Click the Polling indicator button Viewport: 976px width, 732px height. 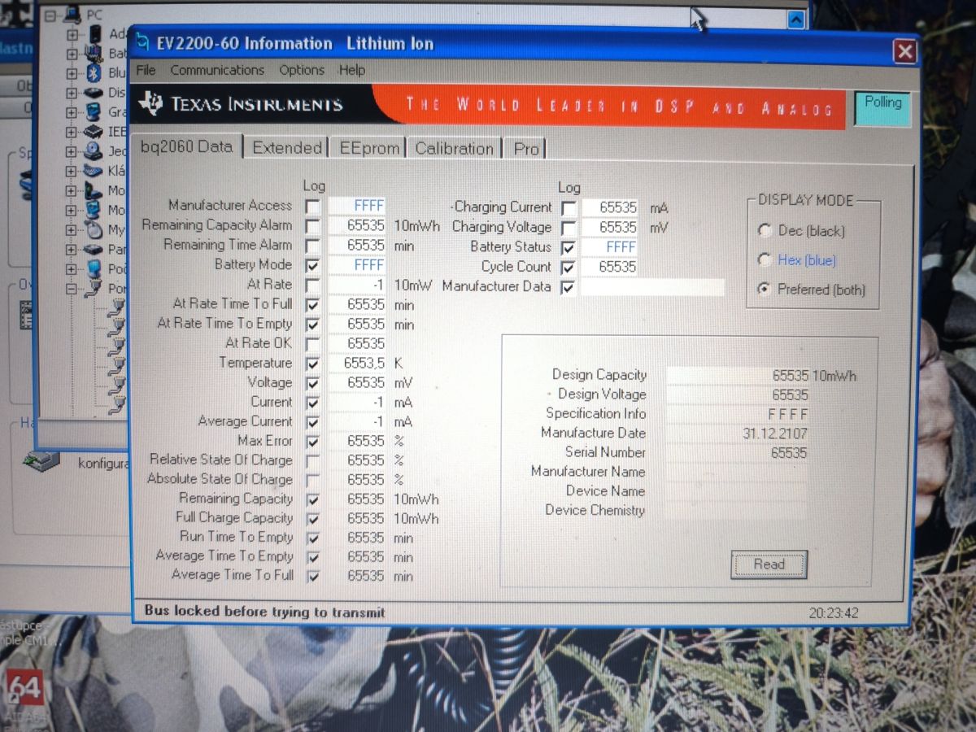pyautogui.click(x=882, y=109)
